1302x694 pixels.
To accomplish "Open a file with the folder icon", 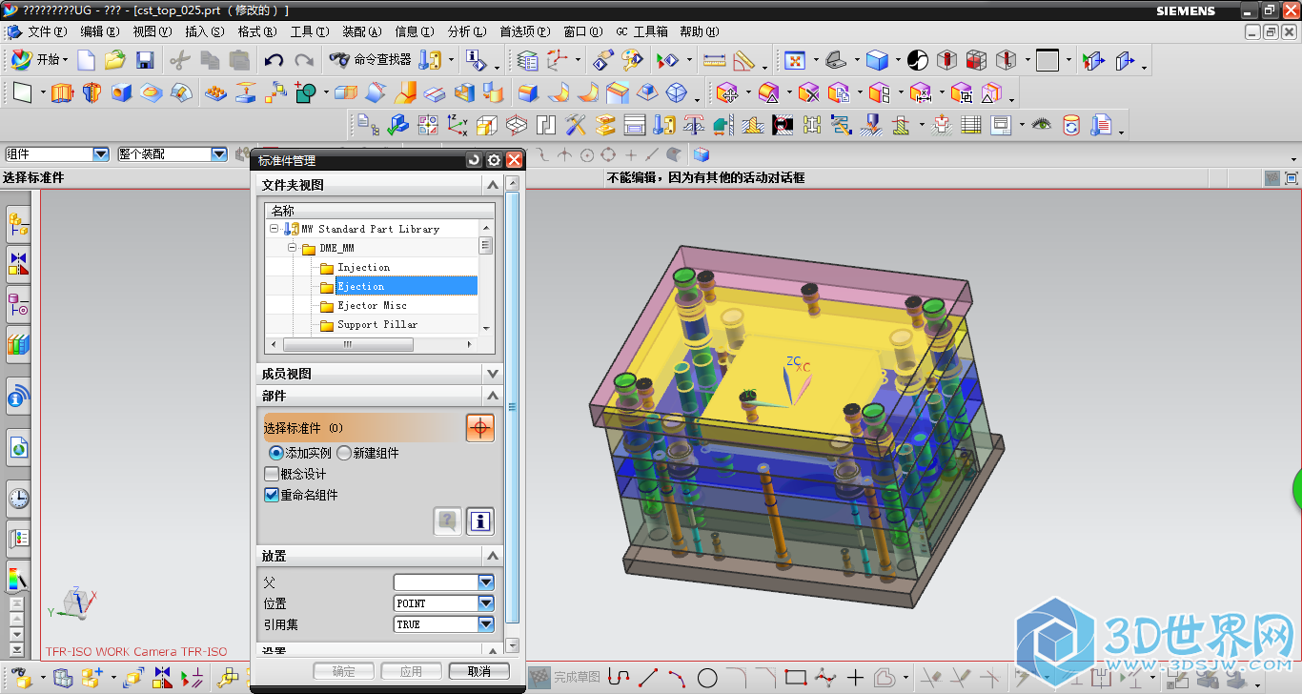I will (x=115, y=60).
